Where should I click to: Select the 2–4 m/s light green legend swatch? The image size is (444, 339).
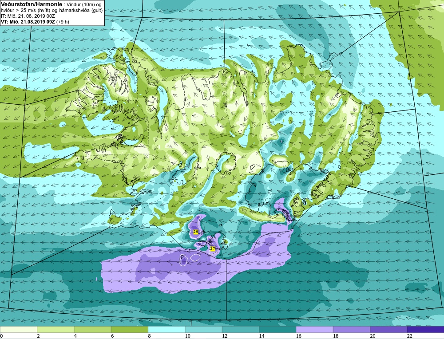coord(55,330)
